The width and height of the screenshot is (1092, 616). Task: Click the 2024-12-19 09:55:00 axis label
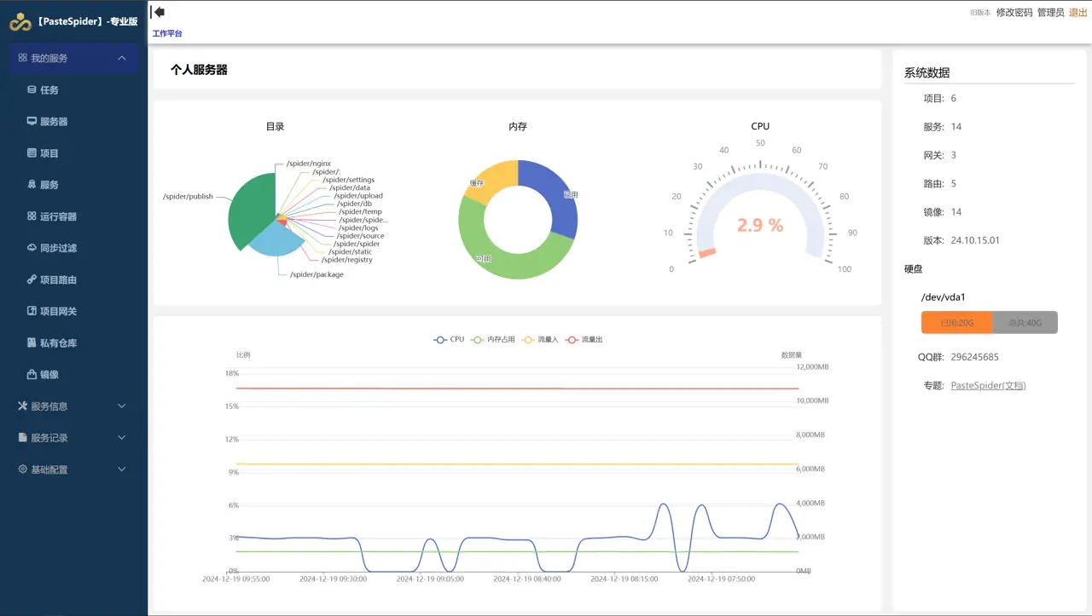[x=235, y=579]
